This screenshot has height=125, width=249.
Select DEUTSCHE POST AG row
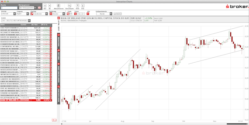pyautogui.click(x=26, y=58)
